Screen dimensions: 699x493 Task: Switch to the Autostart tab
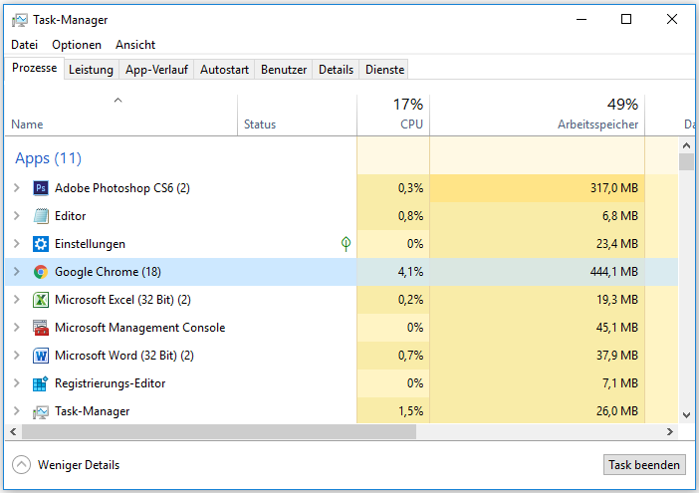(x=224, y=70)
